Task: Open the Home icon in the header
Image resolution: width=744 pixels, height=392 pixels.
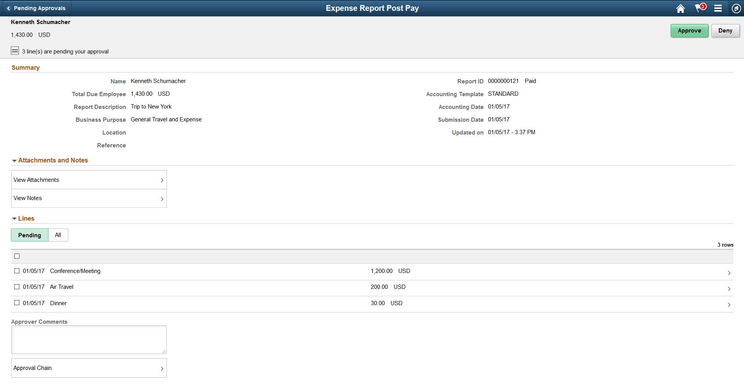Action: [x=680, y=8]
